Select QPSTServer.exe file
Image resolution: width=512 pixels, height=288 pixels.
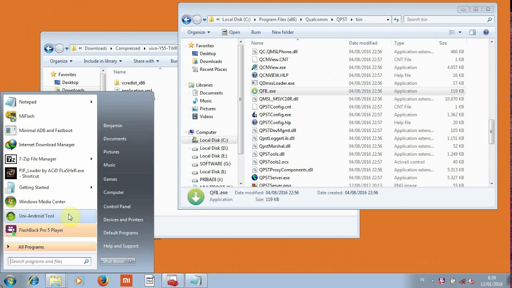point(274,178)
